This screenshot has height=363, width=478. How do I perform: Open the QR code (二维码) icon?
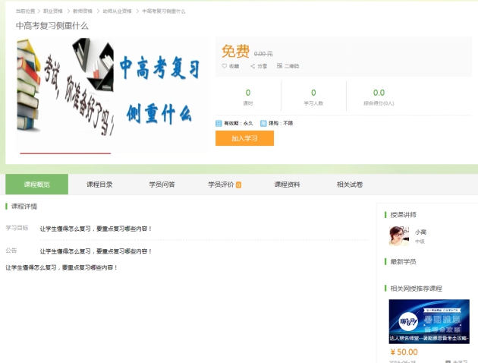coord(278,66)
